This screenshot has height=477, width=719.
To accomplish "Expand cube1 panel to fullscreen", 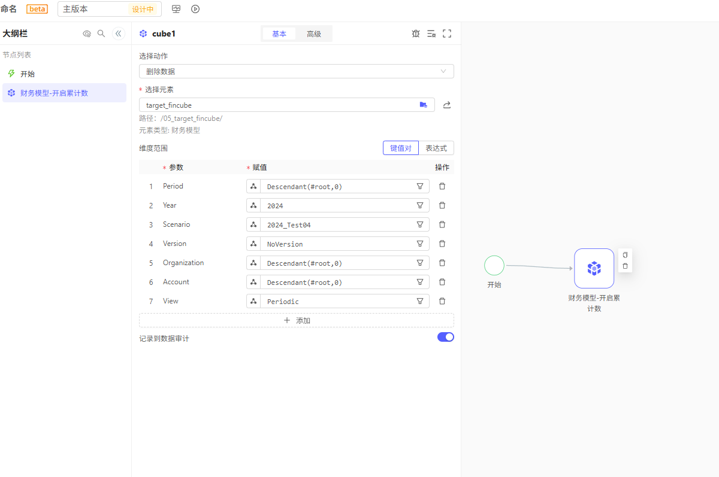I will tap(447, 34).
